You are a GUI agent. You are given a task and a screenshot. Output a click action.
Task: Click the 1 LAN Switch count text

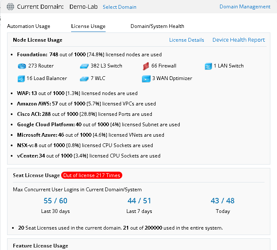point(229,66)
